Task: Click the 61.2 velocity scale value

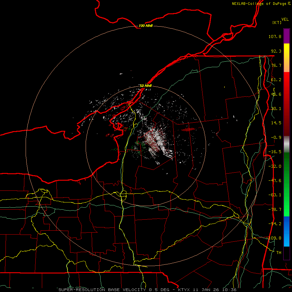Action: coord(276,80)
